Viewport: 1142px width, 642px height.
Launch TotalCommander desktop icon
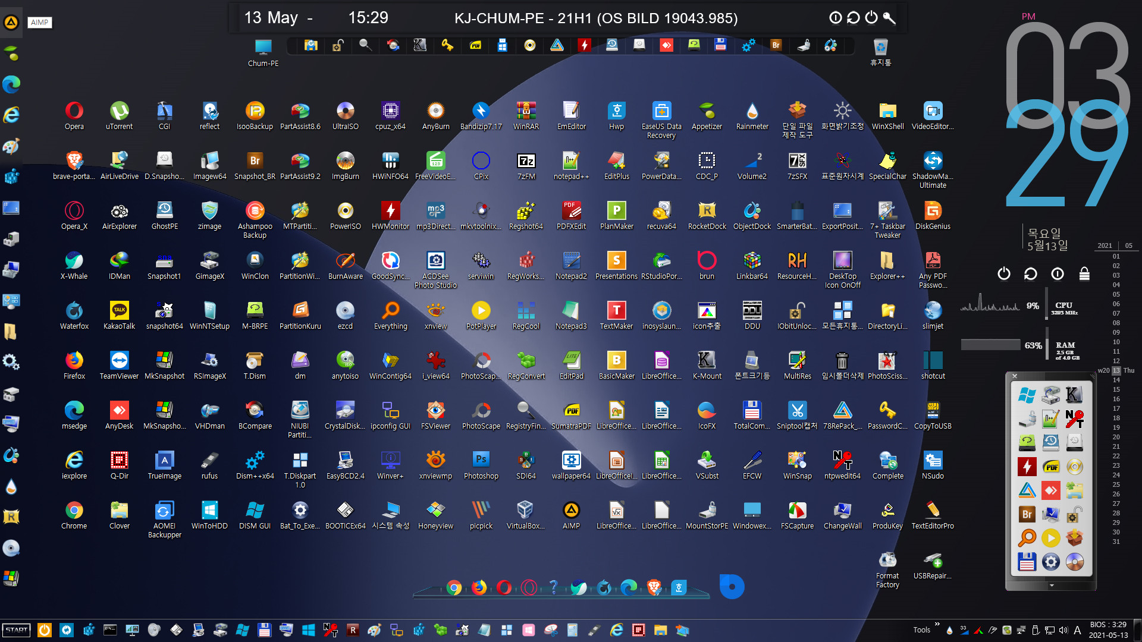(752, 415)
